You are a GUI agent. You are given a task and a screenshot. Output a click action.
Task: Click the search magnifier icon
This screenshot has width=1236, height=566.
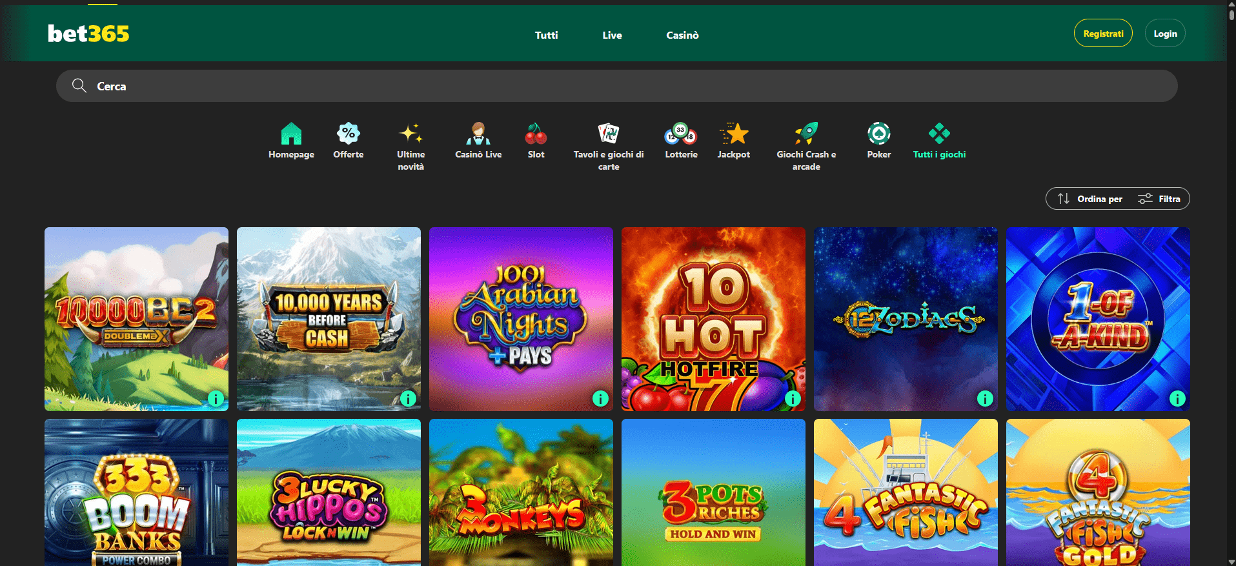pos(79,86)
